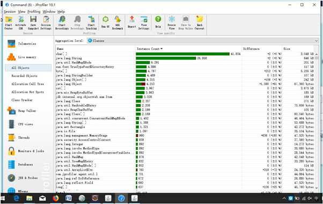Click table scrollbar up arrow
Viewport: 323px width, 204px height.
click(x=317, y=54)
